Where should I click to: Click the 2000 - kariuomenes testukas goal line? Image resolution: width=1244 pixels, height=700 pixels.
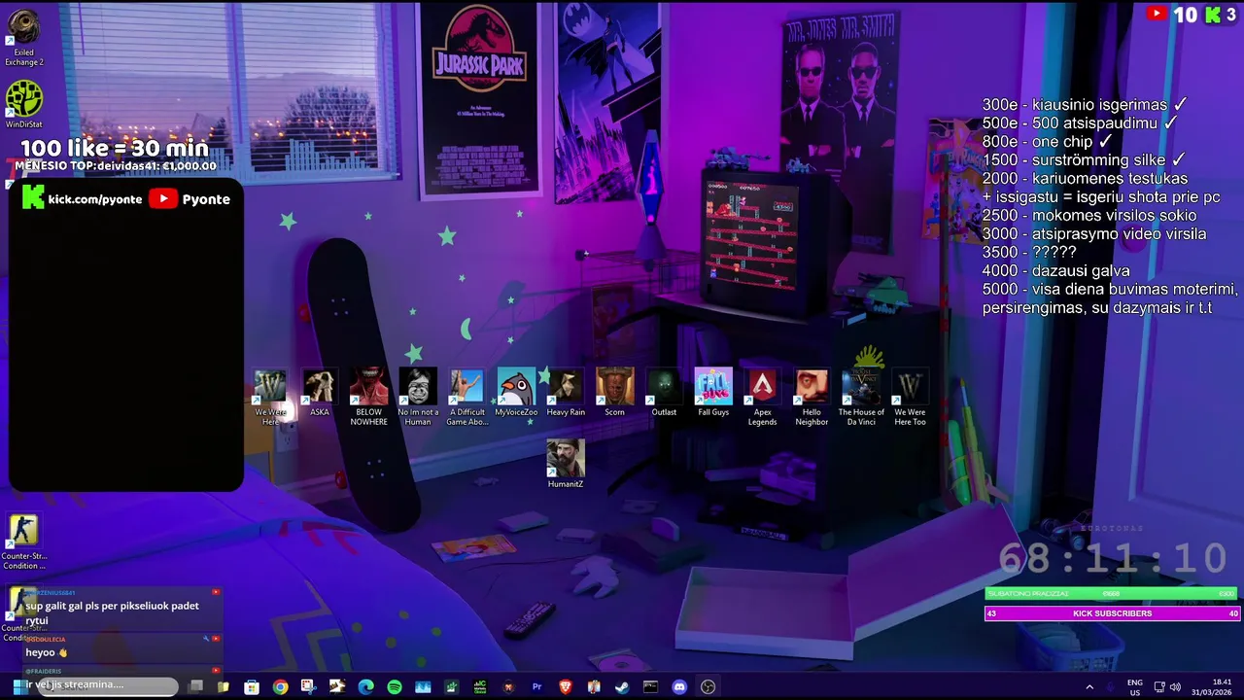click(x=1085, y=179)
